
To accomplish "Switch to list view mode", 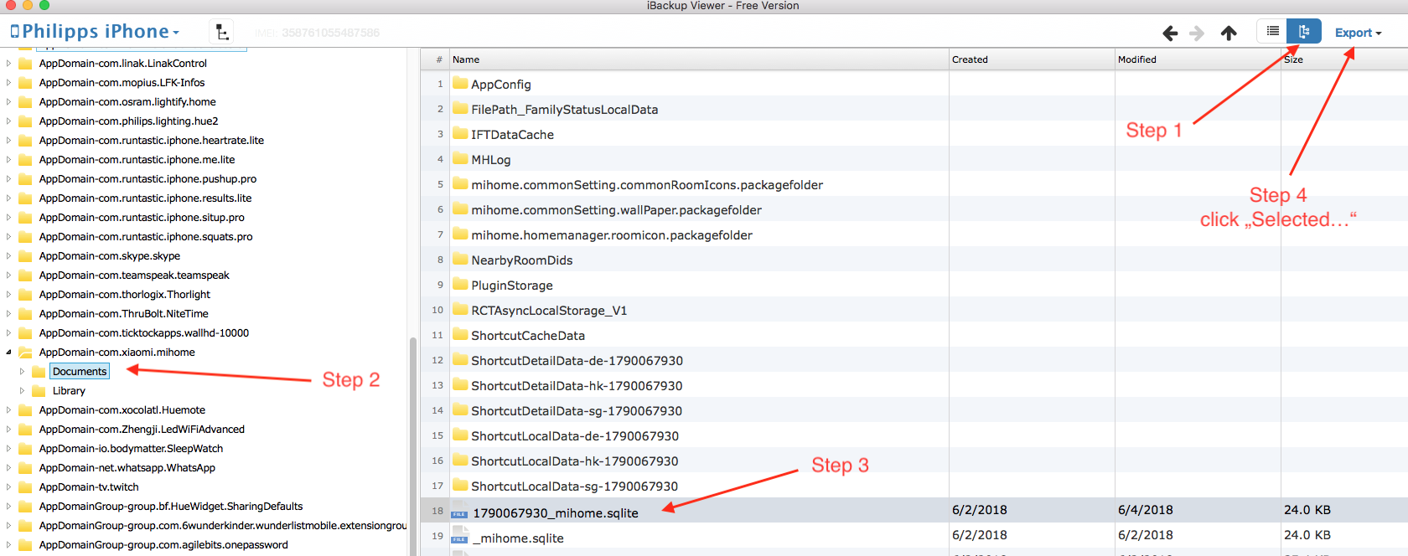I will [1272, 32].
